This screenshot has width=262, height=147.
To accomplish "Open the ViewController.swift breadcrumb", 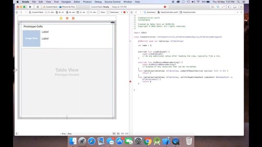I will click(167, 12).
